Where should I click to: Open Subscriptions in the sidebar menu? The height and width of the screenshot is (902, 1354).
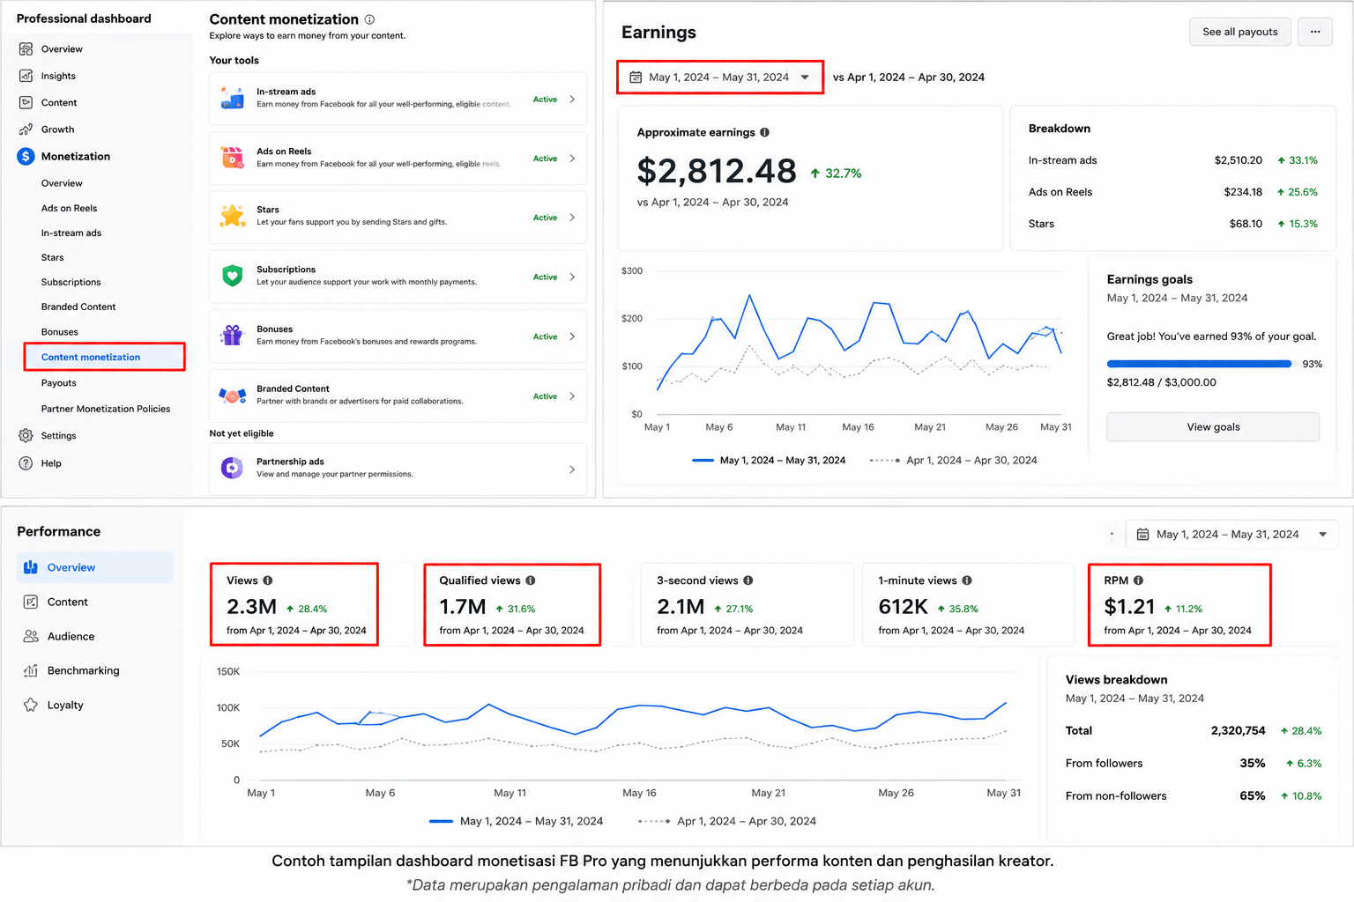click(71, 283)
